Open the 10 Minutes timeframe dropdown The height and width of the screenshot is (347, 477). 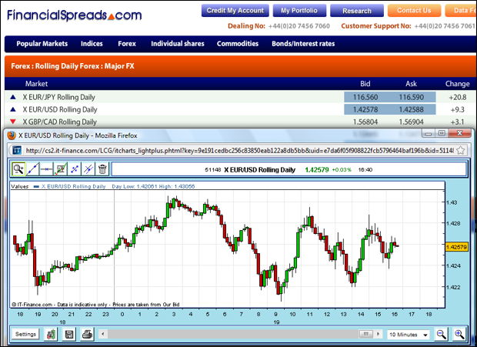click(x=409, y=335)
